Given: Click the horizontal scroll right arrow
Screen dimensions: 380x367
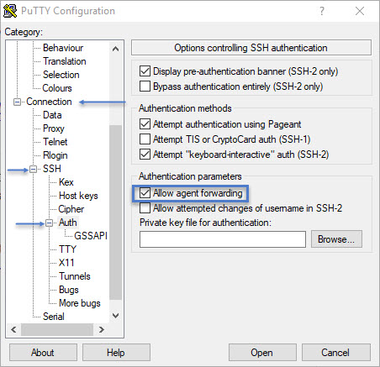Looking at the screenshot, I should pyautogui.click(x=102, y=329).
